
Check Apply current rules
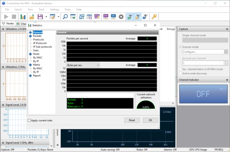[x=29, y=120]
